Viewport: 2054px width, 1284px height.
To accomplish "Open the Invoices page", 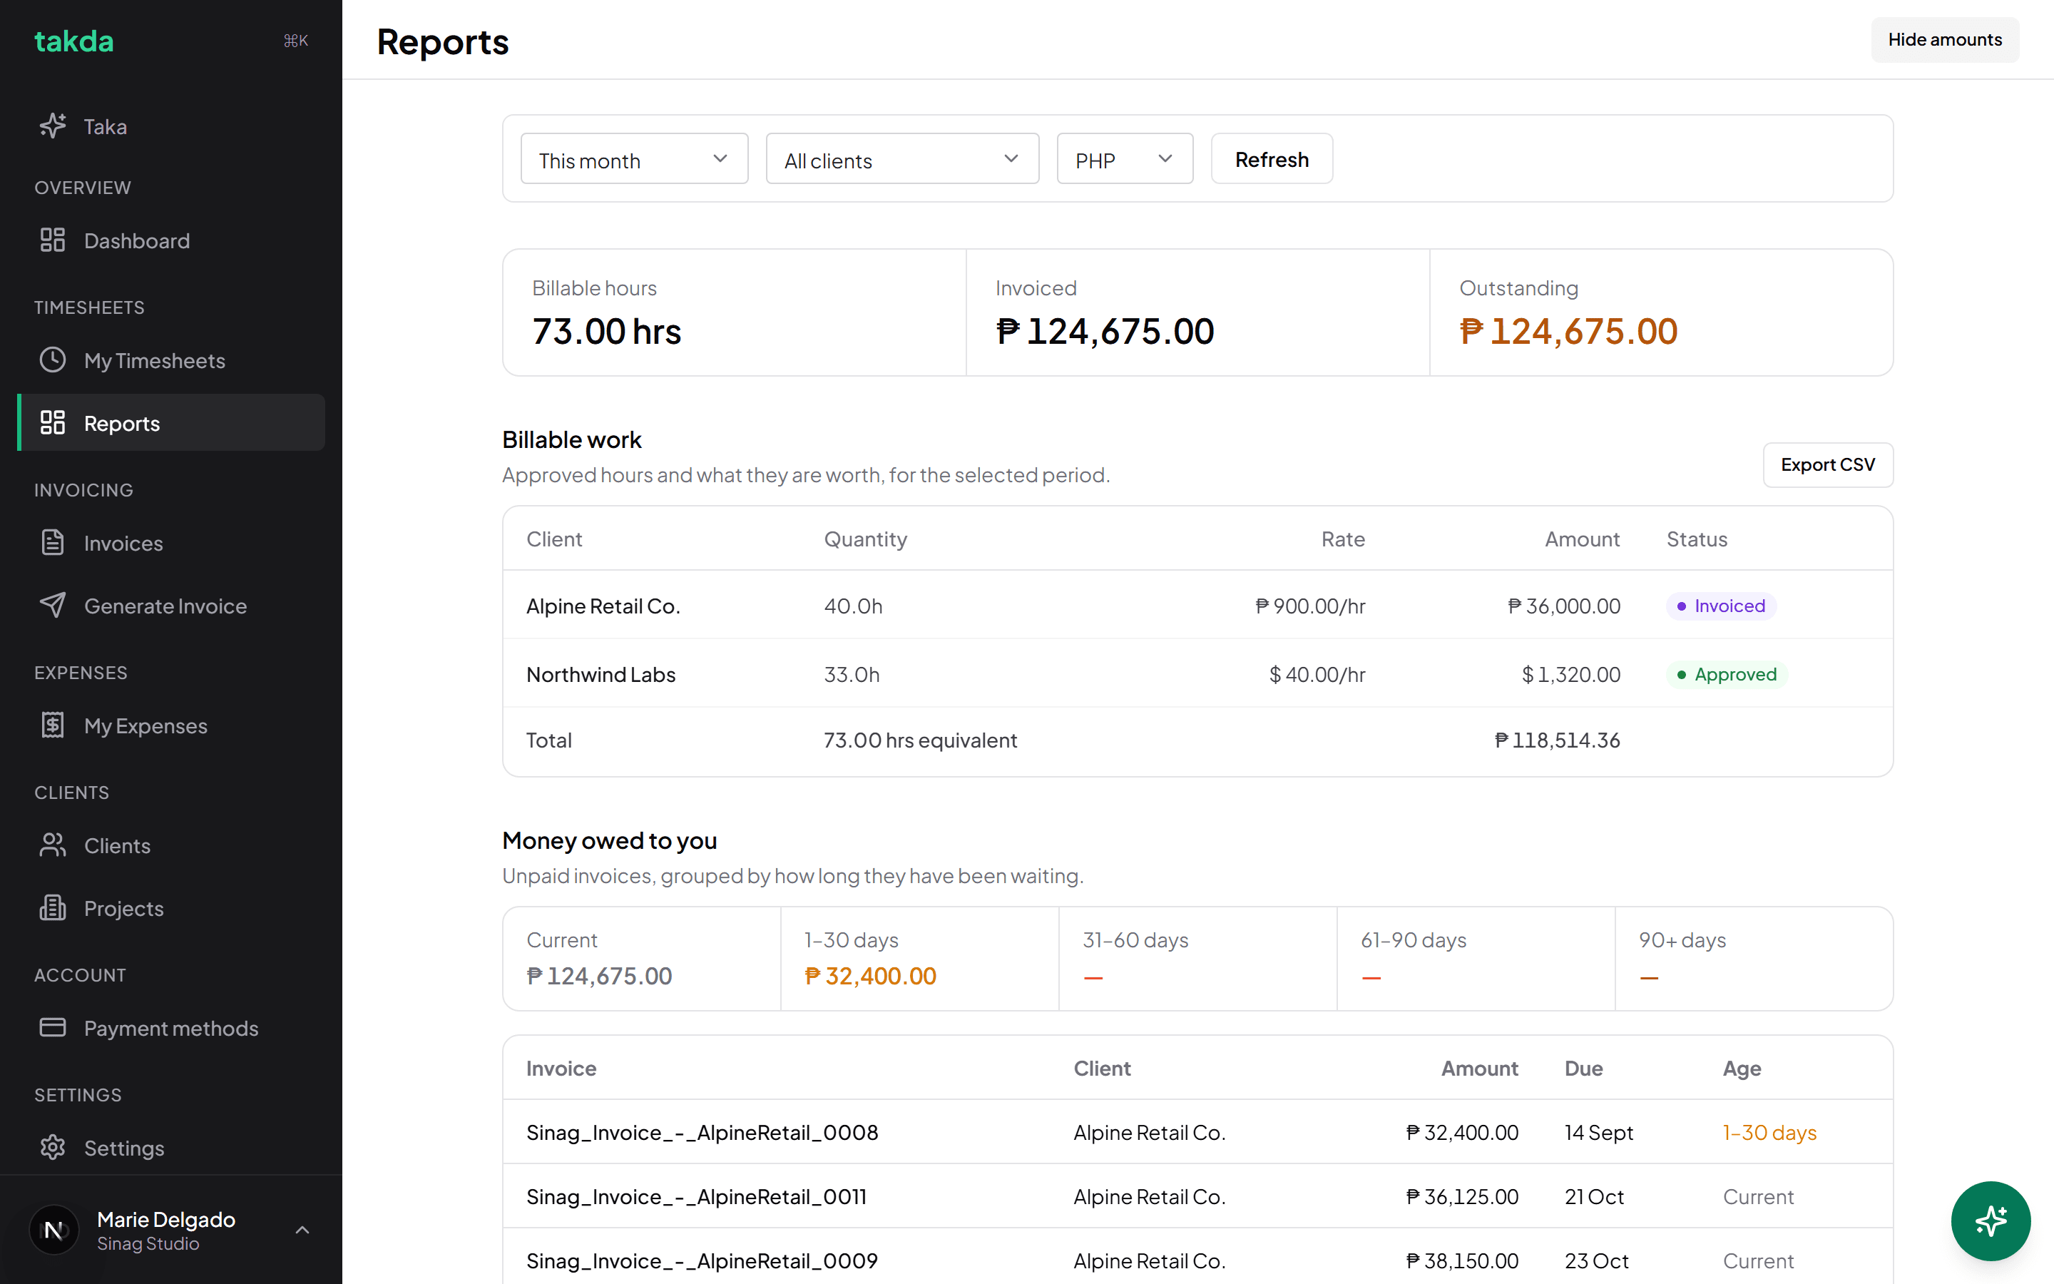I will click(170, 543).
